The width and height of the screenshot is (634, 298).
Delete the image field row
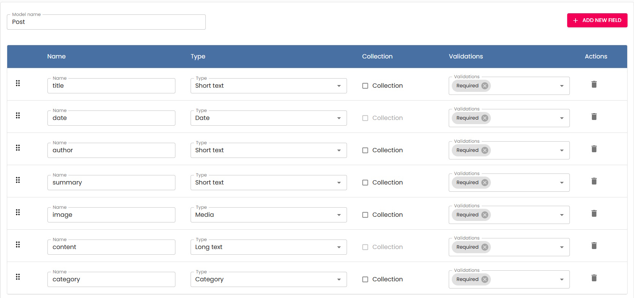[594, 213]
